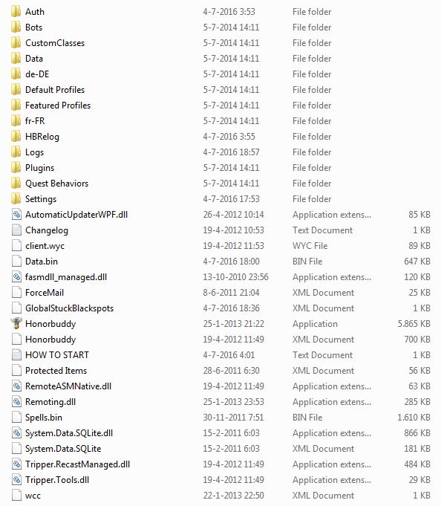Click the Quest Behaviors folder icon
The image size is (441, 506).
[16, 184]
